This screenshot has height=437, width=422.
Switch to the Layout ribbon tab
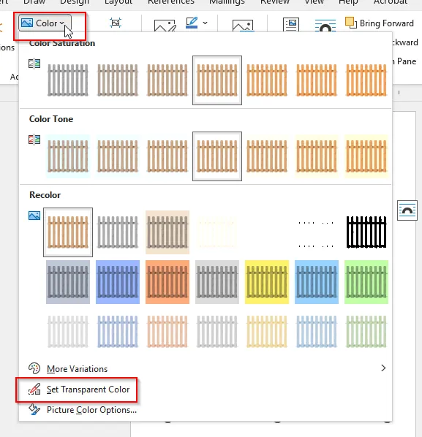tap(118, 2)
